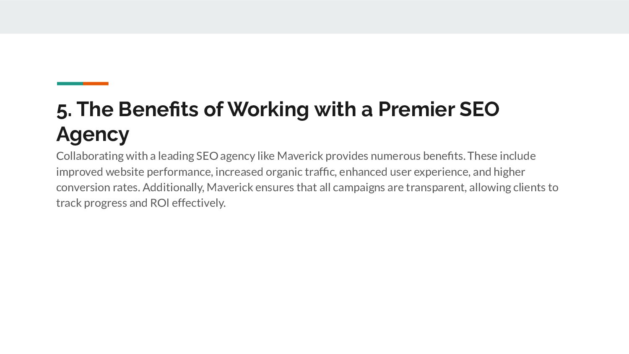Click 'Additionally, Maverick ensures' in the paragraph
The image size is (629, 354).
point(218,187)
